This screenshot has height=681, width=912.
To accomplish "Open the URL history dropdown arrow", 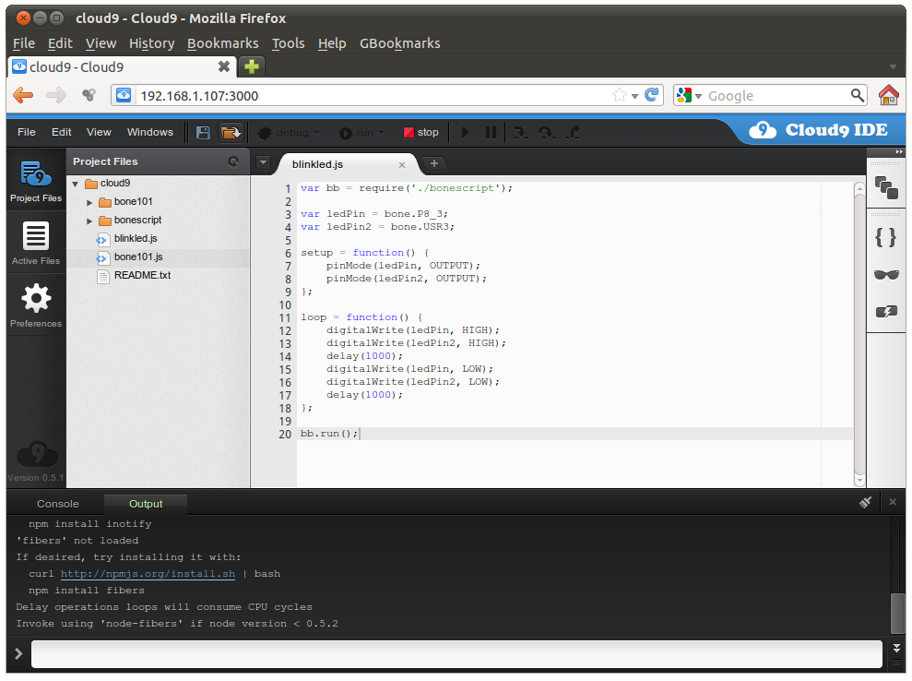I will pos(635,96).
